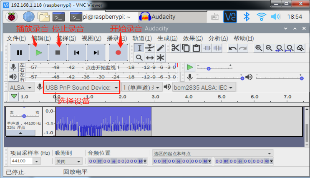310x178 pixels.
Task: Zoom in on the waveform
Action: (x=259, y=48)
